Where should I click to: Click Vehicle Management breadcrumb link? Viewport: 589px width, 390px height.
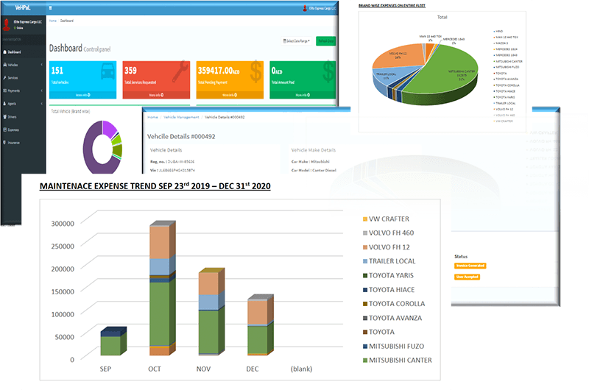tap(181, 118)
